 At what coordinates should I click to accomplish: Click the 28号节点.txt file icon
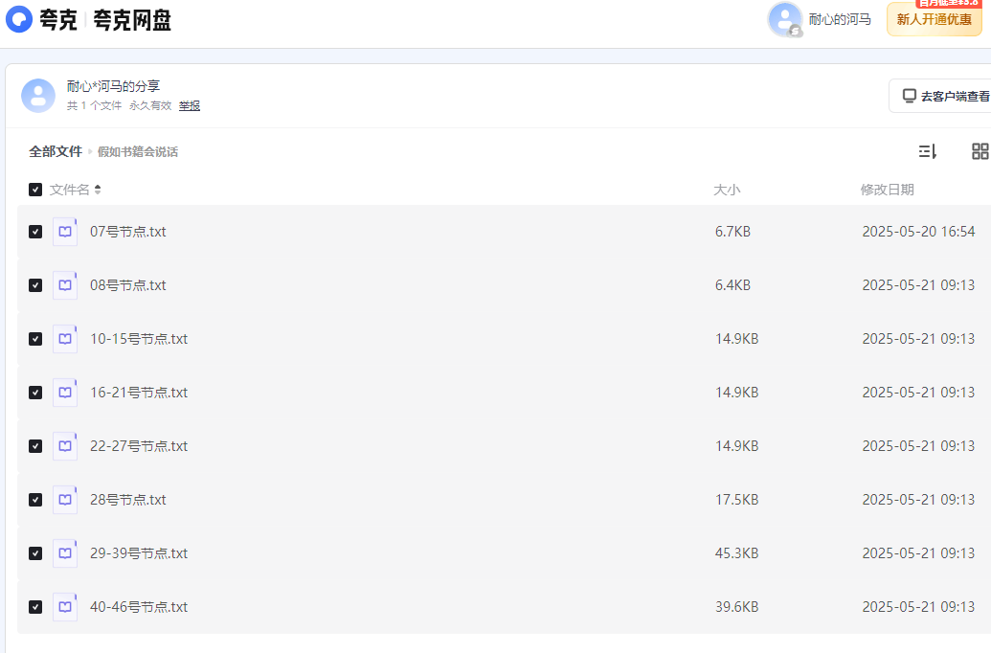tap(65, 500)
